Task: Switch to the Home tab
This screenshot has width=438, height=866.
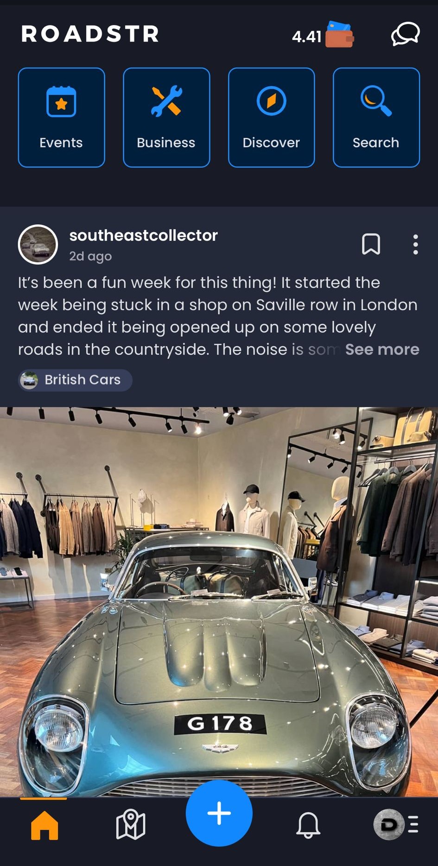Action: (x=44, y=825)
